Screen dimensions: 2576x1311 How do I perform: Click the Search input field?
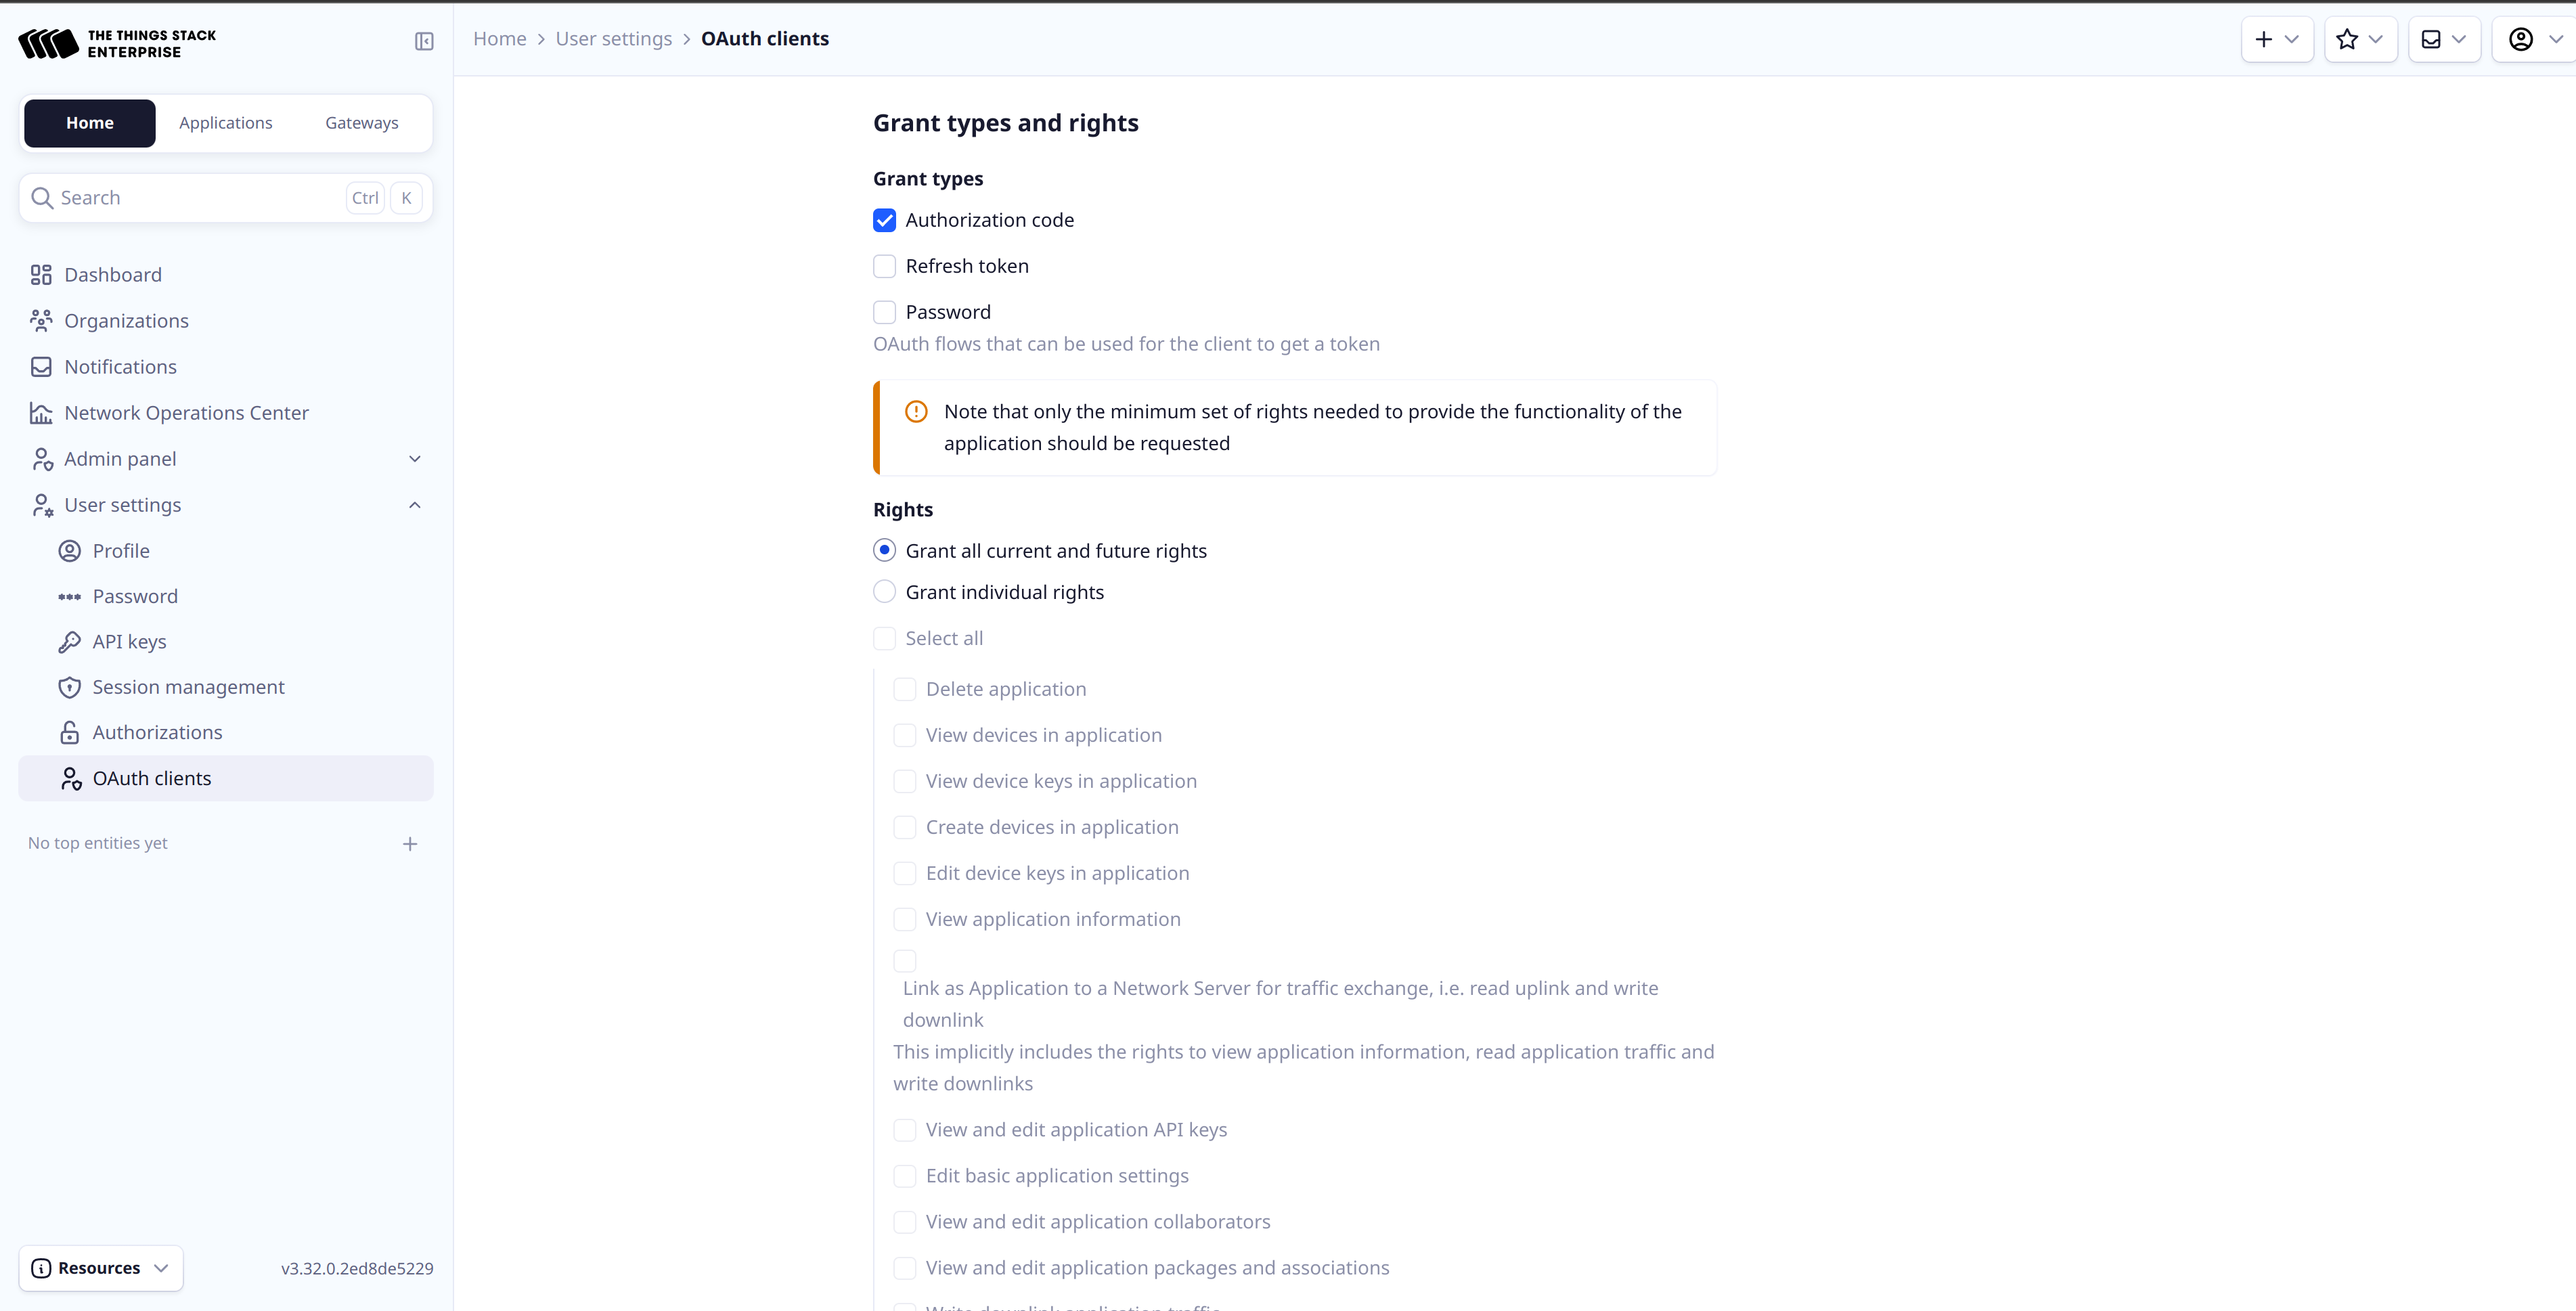point(224,198)
